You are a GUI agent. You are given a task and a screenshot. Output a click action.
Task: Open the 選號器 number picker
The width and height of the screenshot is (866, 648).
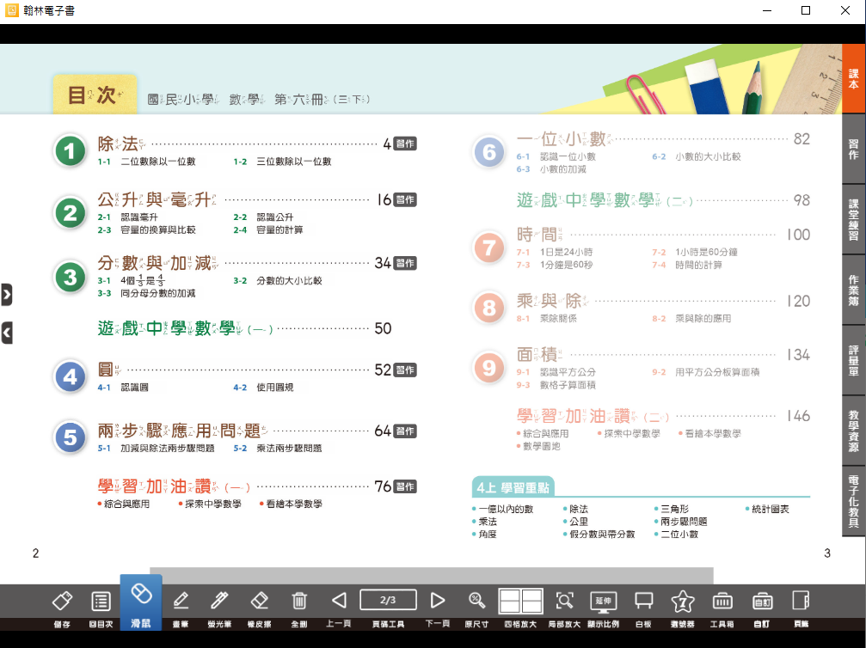[x=683, y=602]
